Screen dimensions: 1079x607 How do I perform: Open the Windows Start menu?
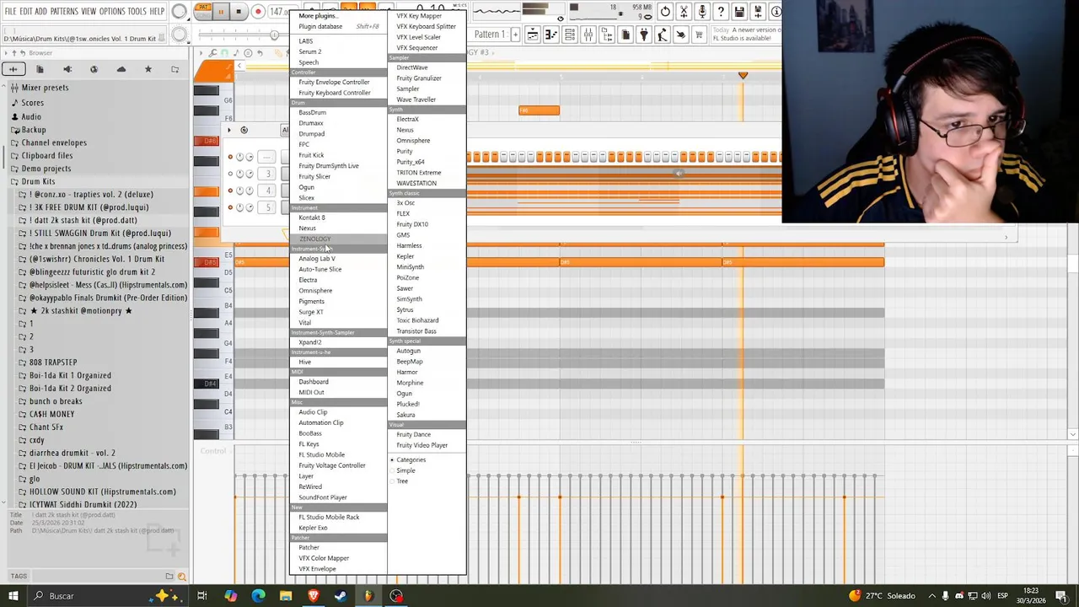coord(13,596)
